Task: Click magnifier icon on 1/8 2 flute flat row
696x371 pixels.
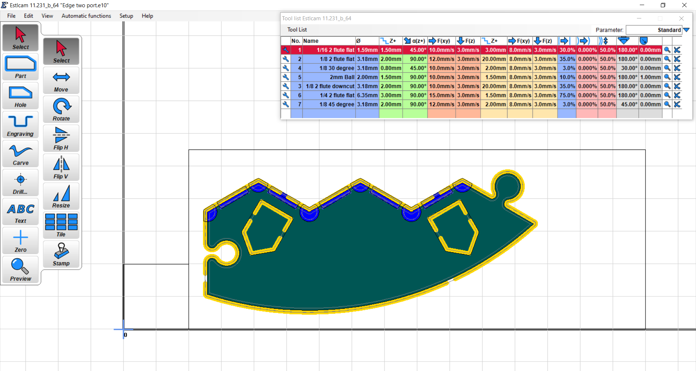Action: click(x=667, y=59)
